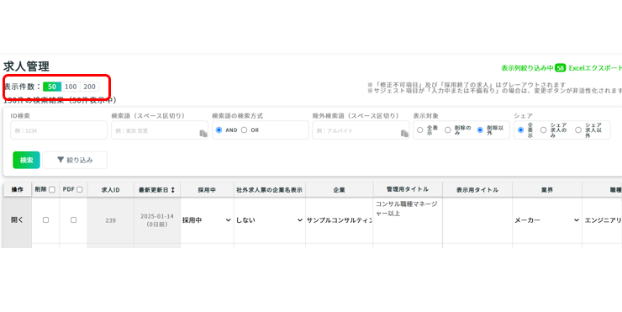
Task: Click the empty 表示用タイトル cell for row 239
Action: tap(477, 220)
